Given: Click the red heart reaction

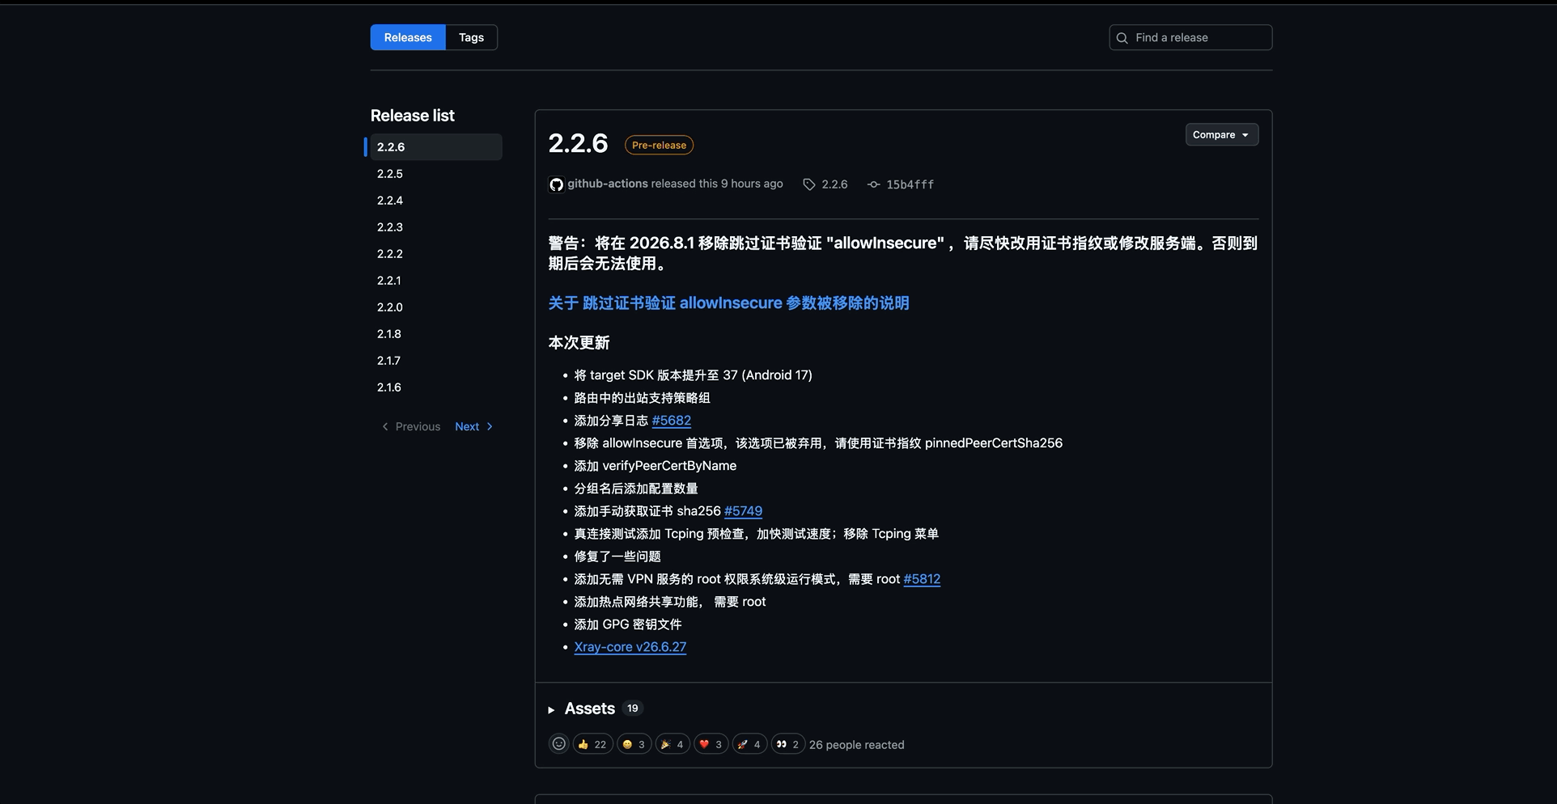Looking at the screenshot, I should point(711,744).
